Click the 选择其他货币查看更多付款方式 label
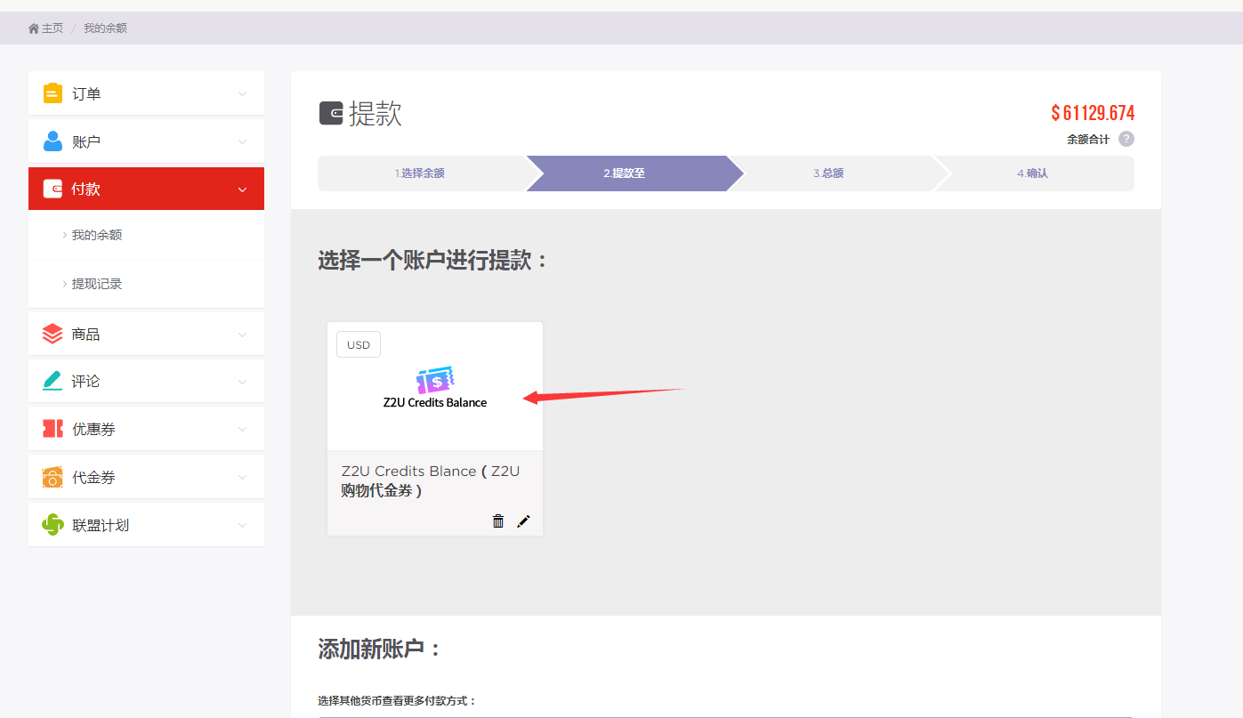The height and width of the screenshot is (718, 1243). tap(397, 701)
